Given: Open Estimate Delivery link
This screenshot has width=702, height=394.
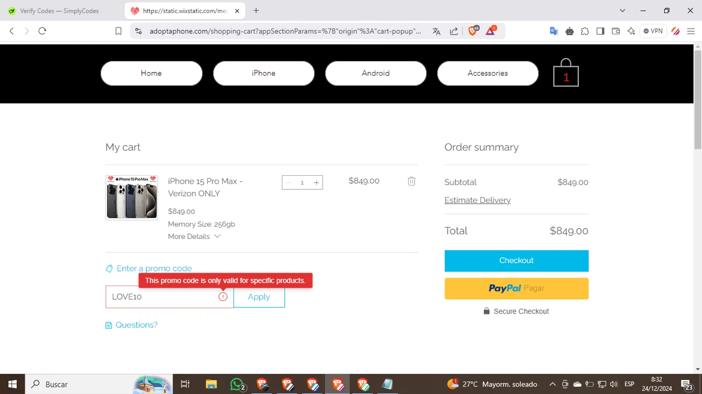Looking at the screenshot, I should point(477,200).
